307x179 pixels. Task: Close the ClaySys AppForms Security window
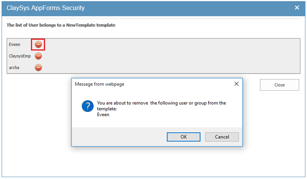pyautogui.click(x=297, y=8)
